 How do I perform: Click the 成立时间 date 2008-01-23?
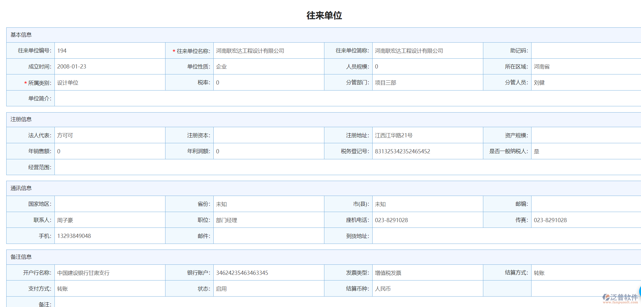[72, 67]
